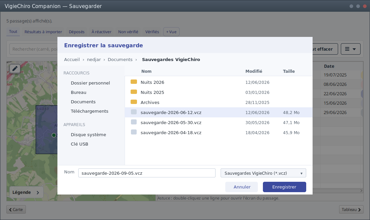Click the table date cell 29/06/2026

point(335,112)
